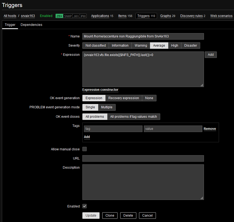Set severity to Information
This screenshot has width=234, height=222.
click(x=120, y=46)
